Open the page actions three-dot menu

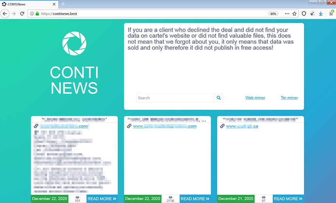(287, 14)
